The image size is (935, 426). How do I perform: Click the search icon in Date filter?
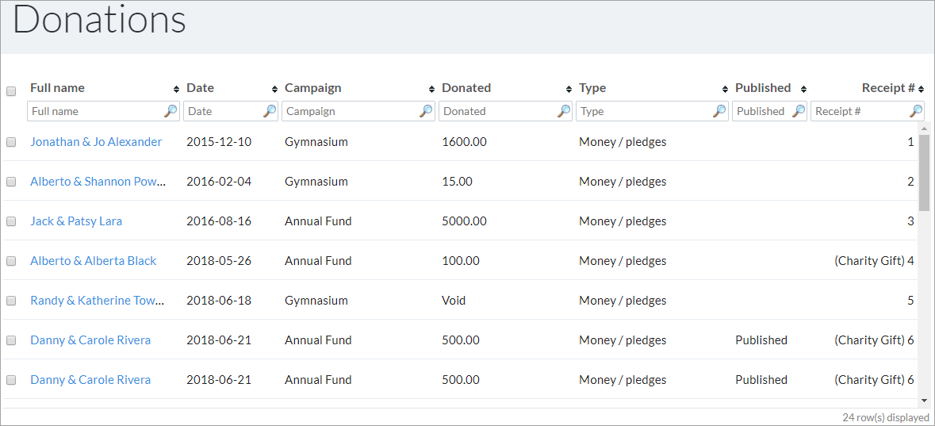[x=270, y=111]
